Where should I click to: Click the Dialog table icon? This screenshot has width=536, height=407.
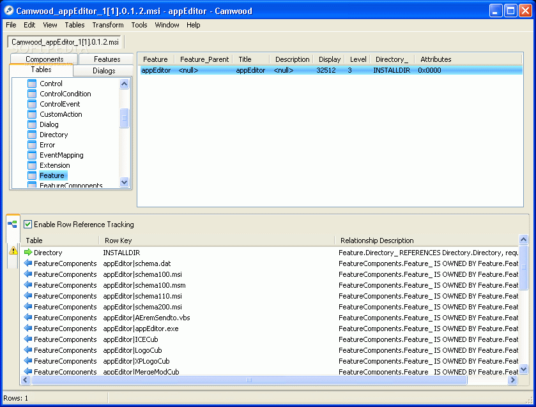tap(32, 124)
